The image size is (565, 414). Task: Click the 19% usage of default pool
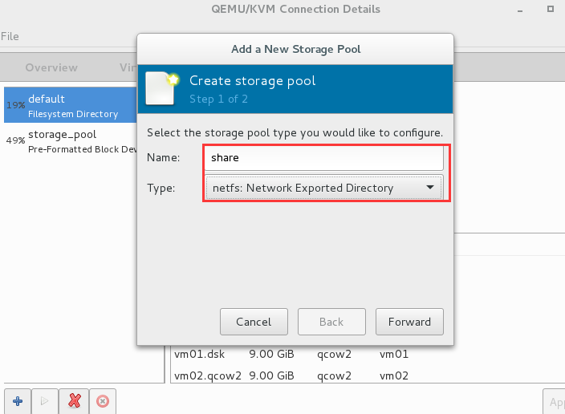(15, 105)
